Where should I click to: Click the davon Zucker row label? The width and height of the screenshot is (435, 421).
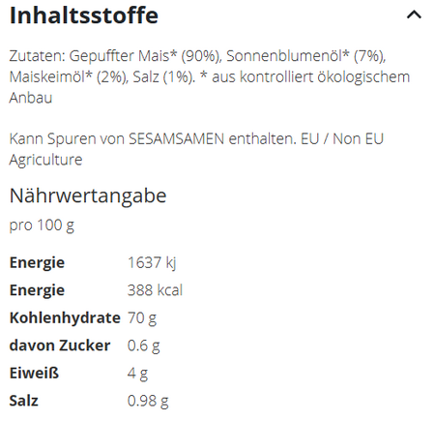60,346
